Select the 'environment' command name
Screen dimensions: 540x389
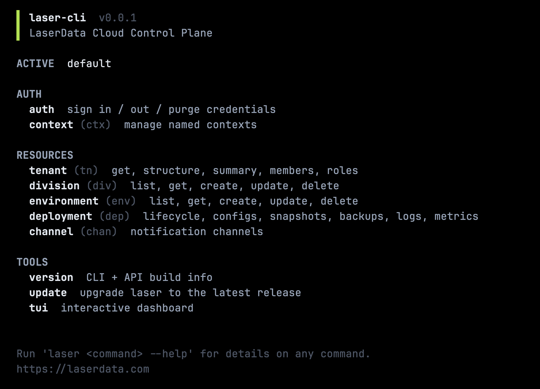point(64,201)
